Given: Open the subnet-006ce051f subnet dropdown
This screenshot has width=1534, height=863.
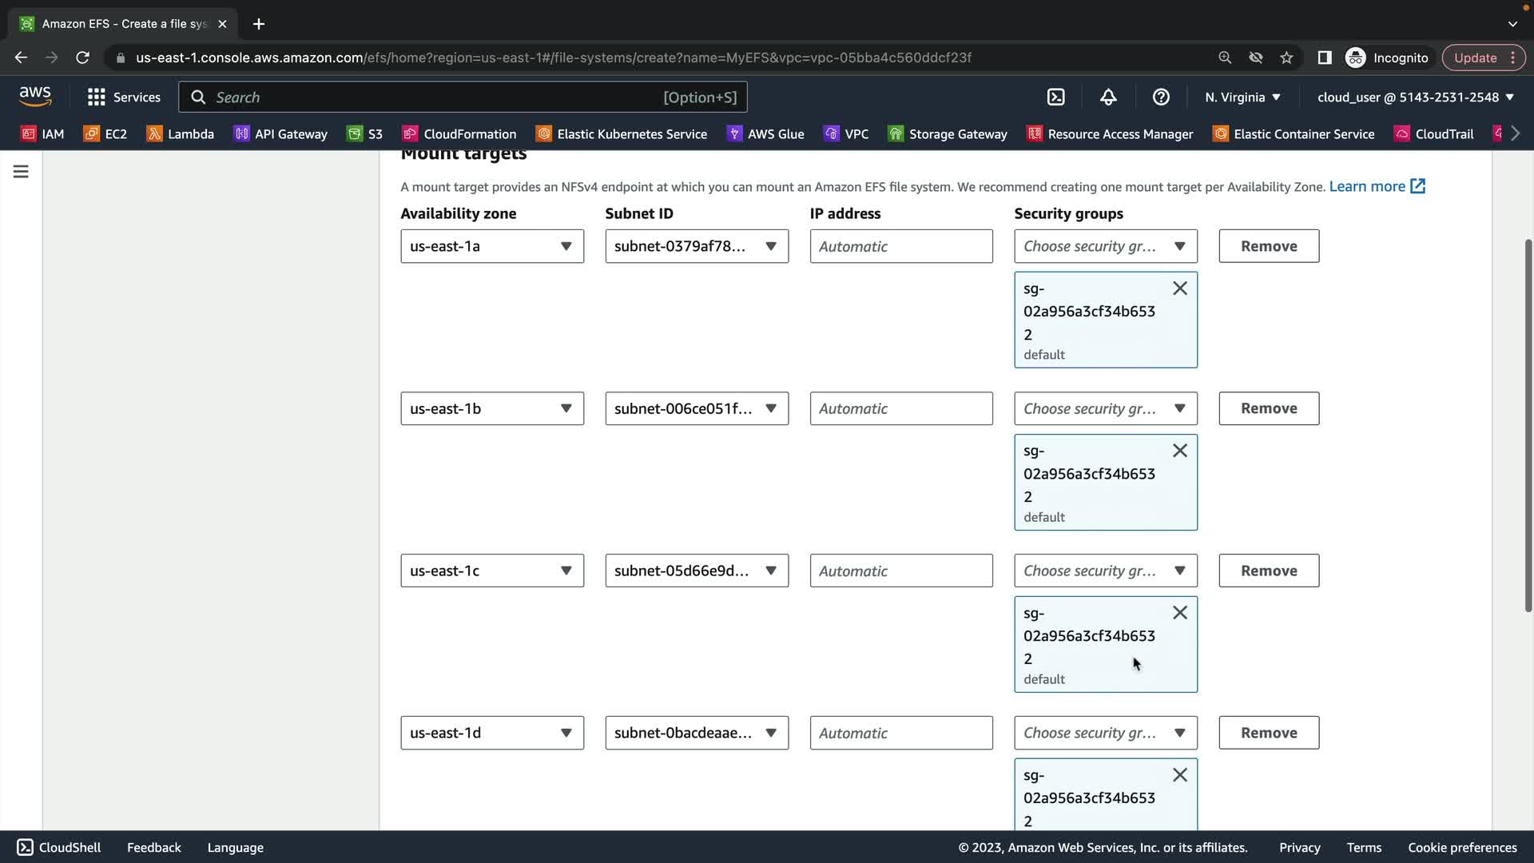Looking at the screenshot, I should coord(696,408).
